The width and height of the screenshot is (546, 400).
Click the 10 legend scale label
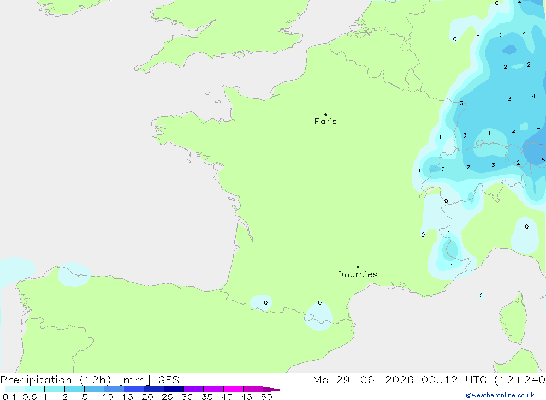[108, 397]
